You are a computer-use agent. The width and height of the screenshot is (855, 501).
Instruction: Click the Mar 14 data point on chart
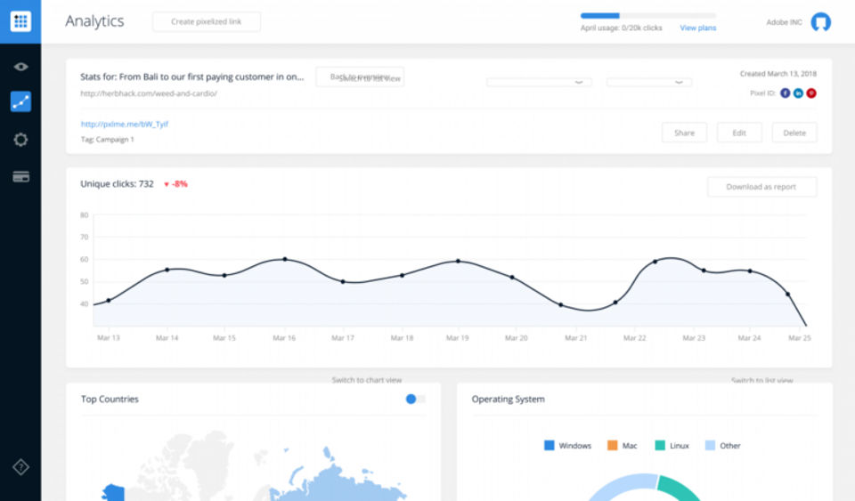pyautogui.click(x=167, y=271)
